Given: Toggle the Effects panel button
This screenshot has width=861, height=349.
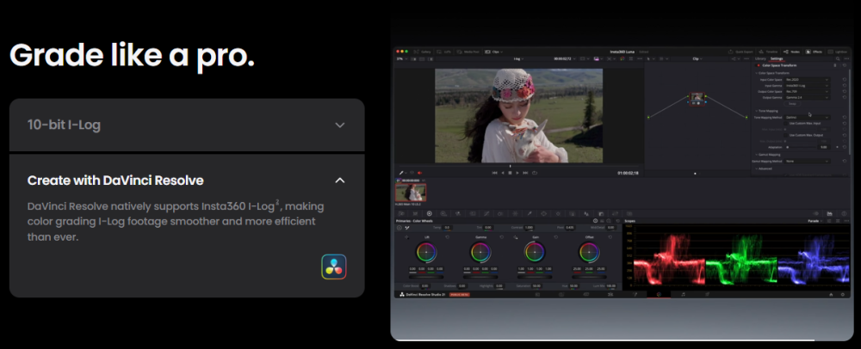Looking at the screenshot, I should (x=815, y=52).
